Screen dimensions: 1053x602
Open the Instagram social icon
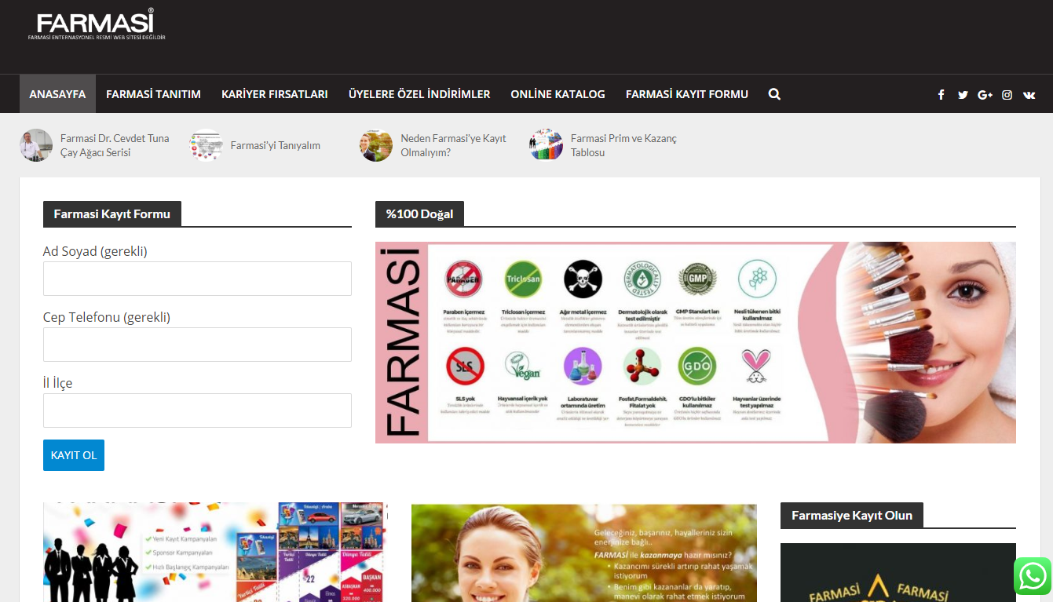tap(1007, 95)
